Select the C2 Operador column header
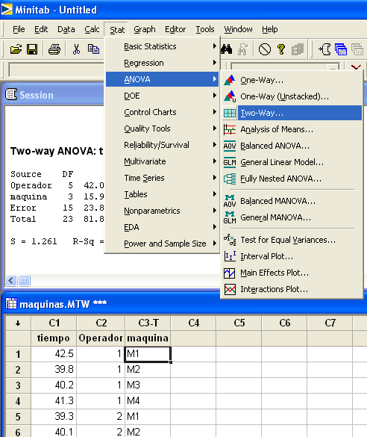Screen dimensions: 367x437 coord(101,323)
